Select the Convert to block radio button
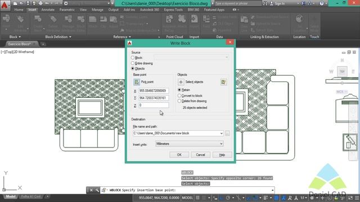The image size is (360, 202). click(179, 95)
